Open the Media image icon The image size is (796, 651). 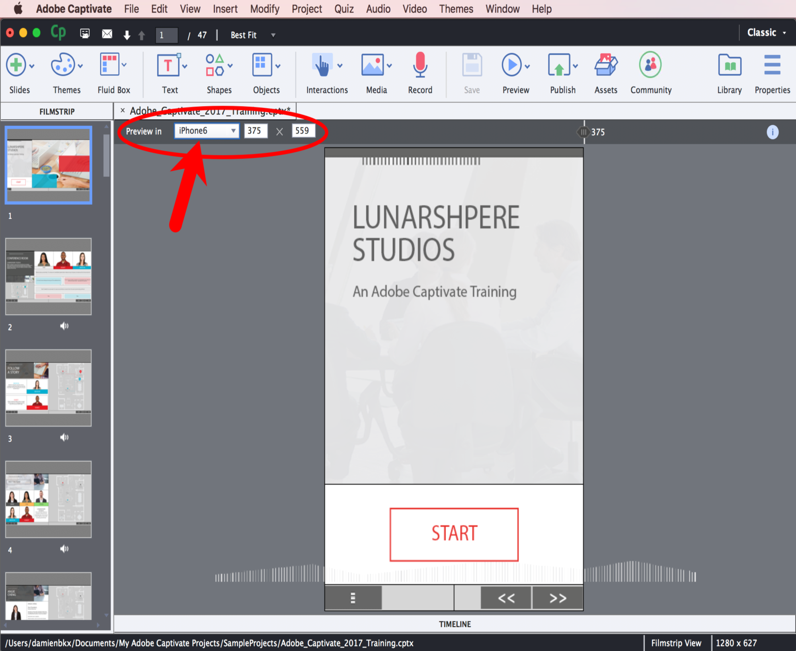tap(372, 64)
